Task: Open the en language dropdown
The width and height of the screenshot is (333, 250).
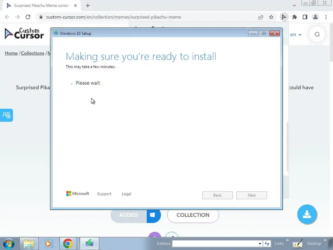Action: tap(296, 35)
